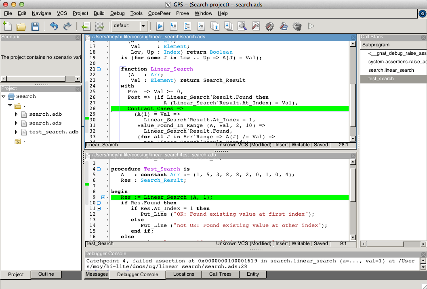
Task: Click the Subprogram column header
Action: pos(393,45)
